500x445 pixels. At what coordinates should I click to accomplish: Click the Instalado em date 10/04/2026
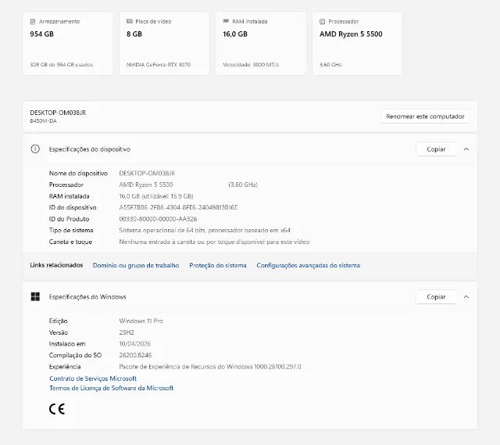click(135, 344)
